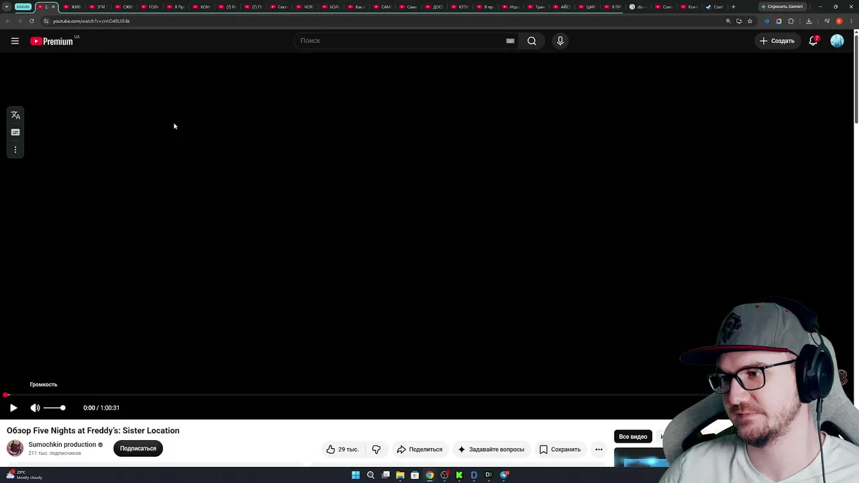The width and height of the screenshot is (859, 483).
Task: Bookmark this page with the star
Action: point(750,21)
